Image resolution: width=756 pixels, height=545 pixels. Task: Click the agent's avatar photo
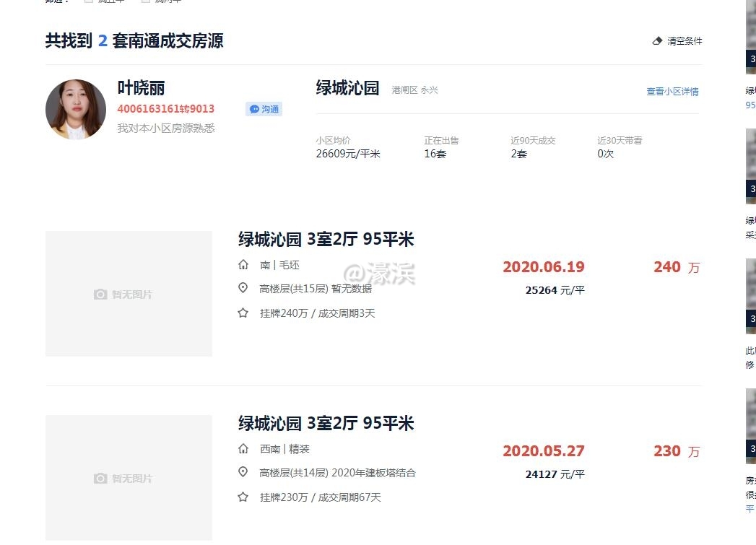click(76, 109)
